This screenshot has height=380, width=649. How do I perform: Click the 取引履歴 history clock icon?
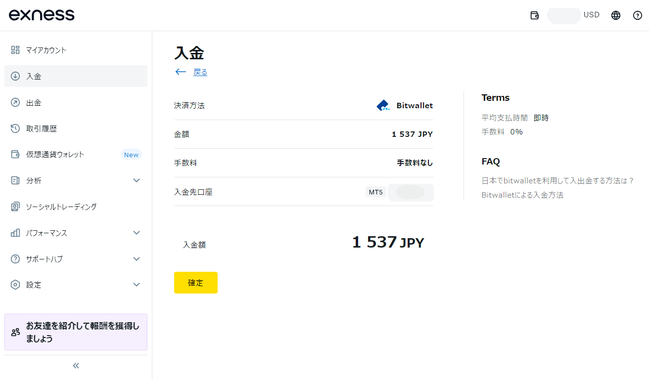[x=15, y=128]
